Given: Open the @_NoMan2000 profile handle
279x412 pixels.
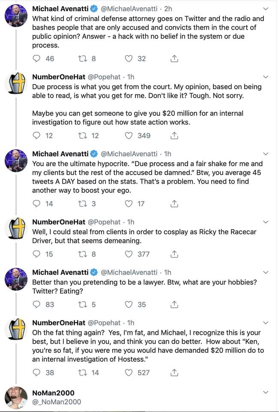Looking at the screenshot, I should [56, 402].
